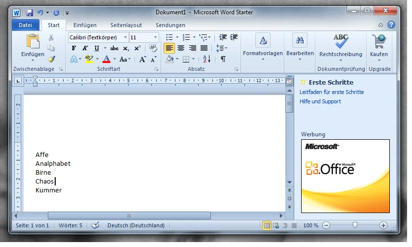The height and width of the screenshot is (247, 412).
Task: Expand the numbered list options arrow
Action: click(x=194, y=37)
